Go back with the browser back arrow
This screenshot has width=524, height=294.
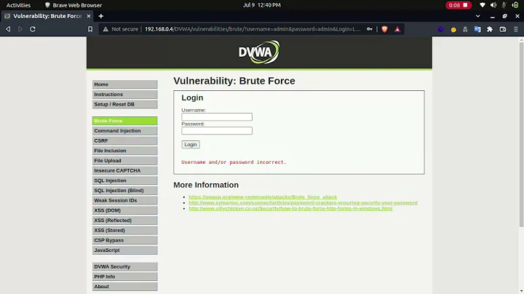8,29
